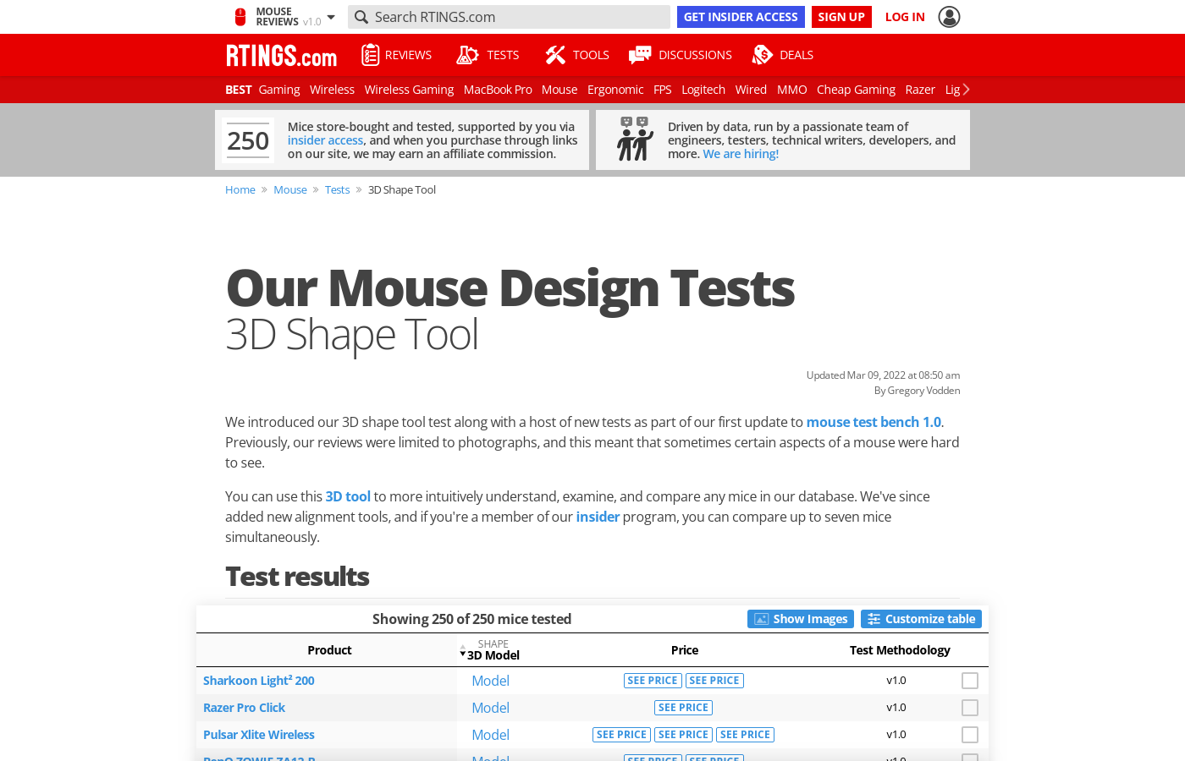Viewport: 1185px width, 761px height.
Task: Click the 250 mice count badge
Action: click(x=248, y=140)
